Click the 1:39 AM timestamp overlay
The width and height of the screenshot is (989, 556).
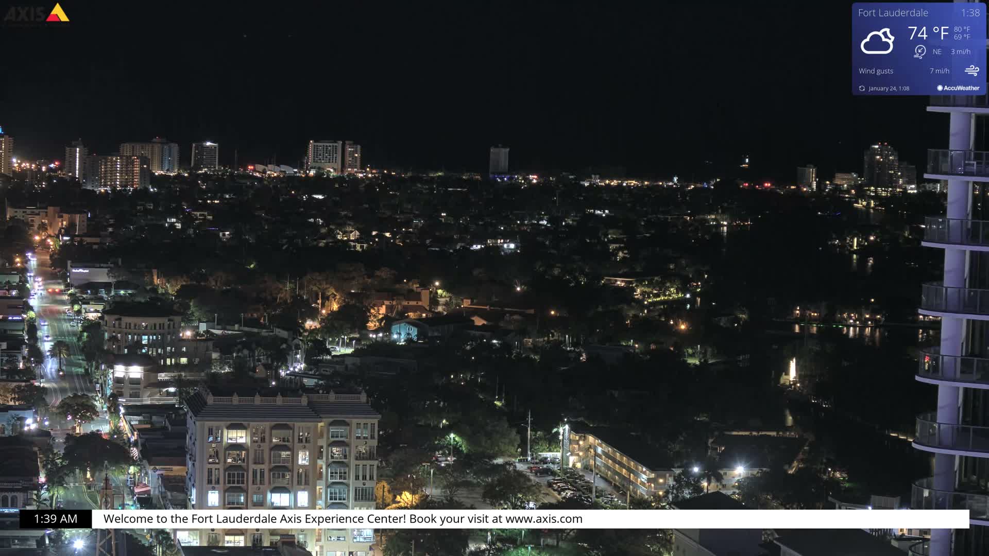[56, 519]
